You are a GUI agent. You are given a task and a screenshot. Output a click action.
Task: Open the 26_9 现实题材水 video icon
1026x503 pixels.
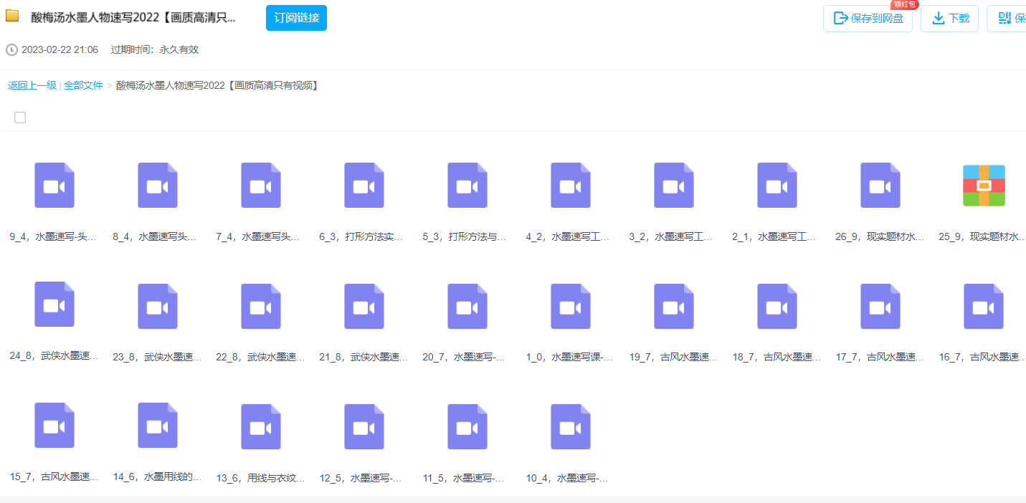point(880,186)
